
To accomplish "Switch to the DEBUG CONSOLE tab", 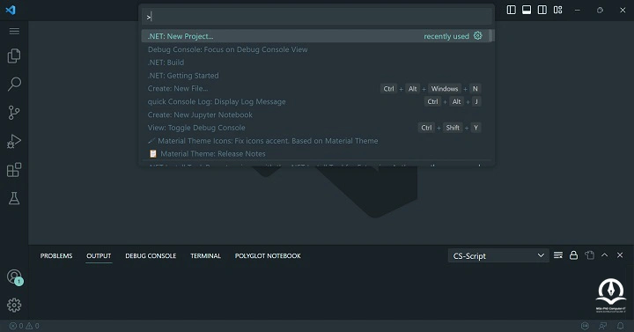I will [x=151, y=255].
